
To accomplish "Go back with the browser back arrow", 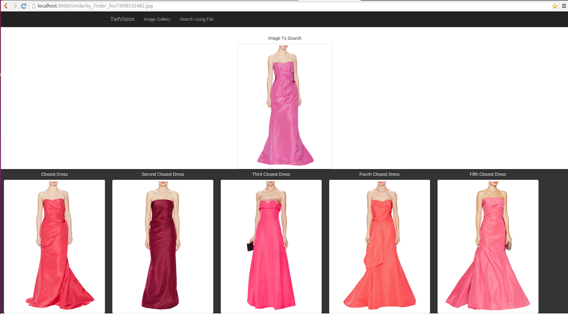I will point(6,6).
